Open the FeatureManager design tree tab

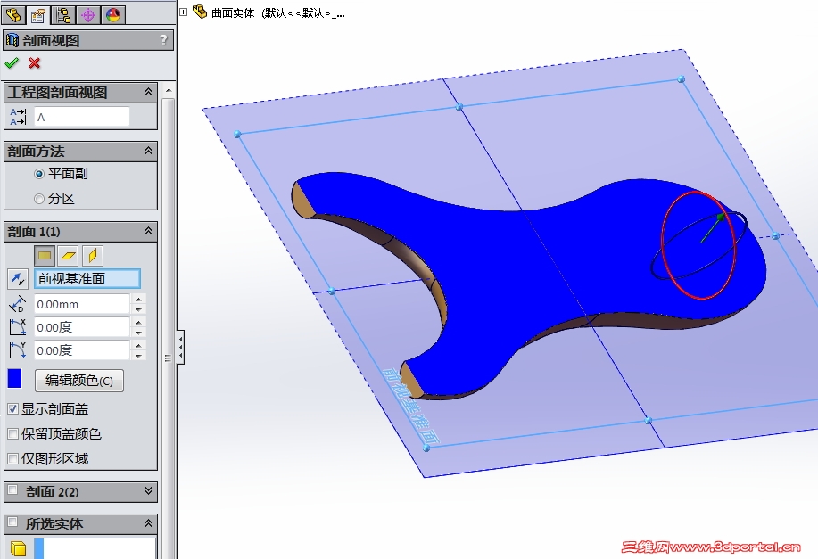(13, 14)
